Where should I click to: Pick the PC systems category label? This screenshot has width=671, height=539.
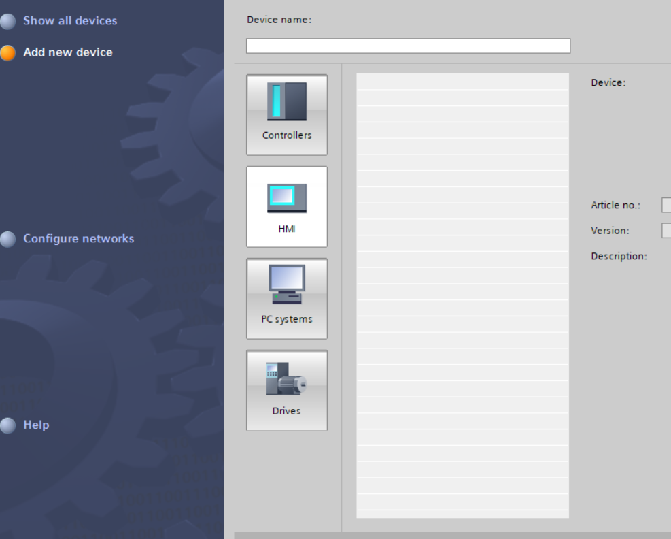[x=286, y=320]
